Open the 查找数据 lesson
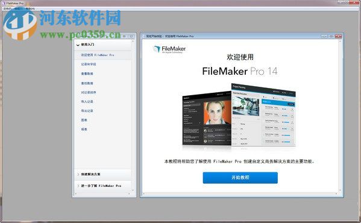Viewport: 361px width, 223px height. (87, 83)
